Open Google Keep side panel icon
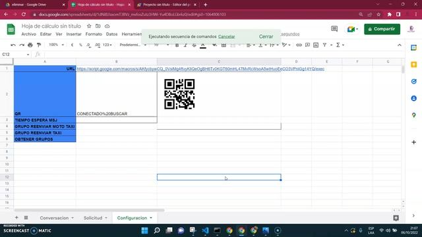 (x=413, y=65)
